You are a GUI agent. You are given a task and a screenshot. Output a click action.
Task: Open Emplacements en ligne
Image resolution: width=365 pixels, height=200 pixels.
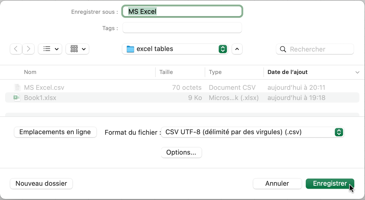55,132
